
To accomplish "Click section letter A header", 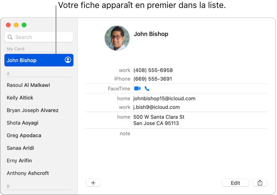I will [x=8, y=74].
